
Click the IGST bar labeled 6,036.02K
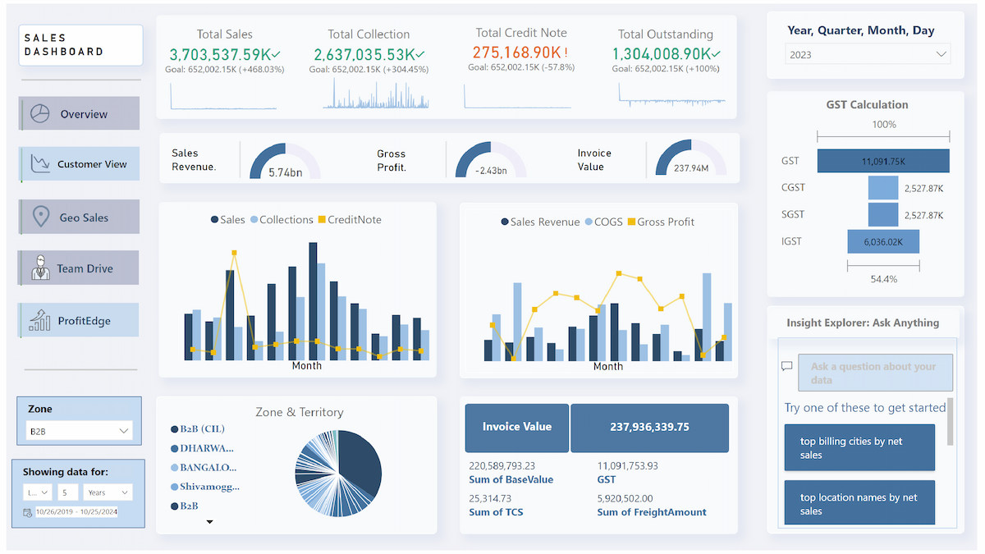click(x=883, y=241)
